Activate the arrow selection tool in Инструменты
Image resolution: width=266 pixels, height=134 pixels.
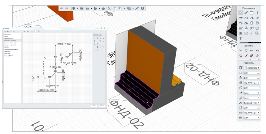click(241, 13)
